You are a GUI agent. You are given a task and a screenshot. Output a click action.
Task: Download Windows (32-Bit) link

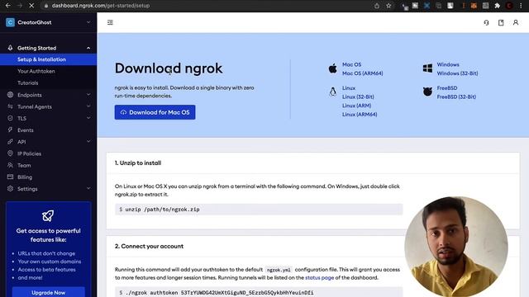pyautogui.click(x=457, y=73)
